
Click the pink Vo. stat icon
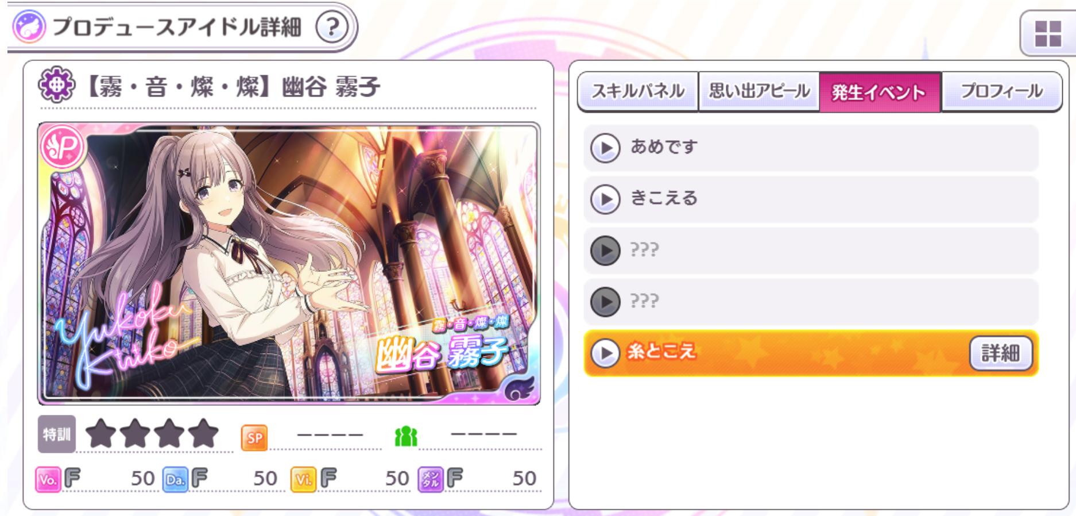(48, 479)
